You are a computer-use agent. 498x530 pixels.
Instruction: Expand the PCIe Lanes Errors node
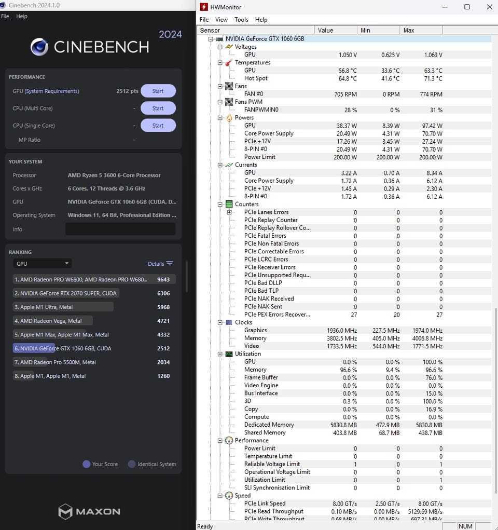229,212
